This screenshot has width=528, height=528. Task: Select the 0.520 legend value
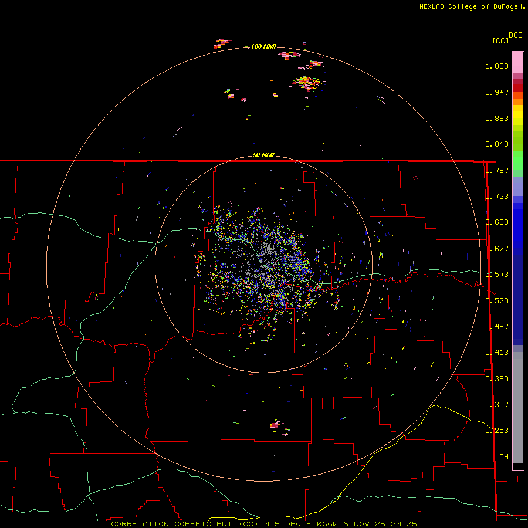[497, 301]
